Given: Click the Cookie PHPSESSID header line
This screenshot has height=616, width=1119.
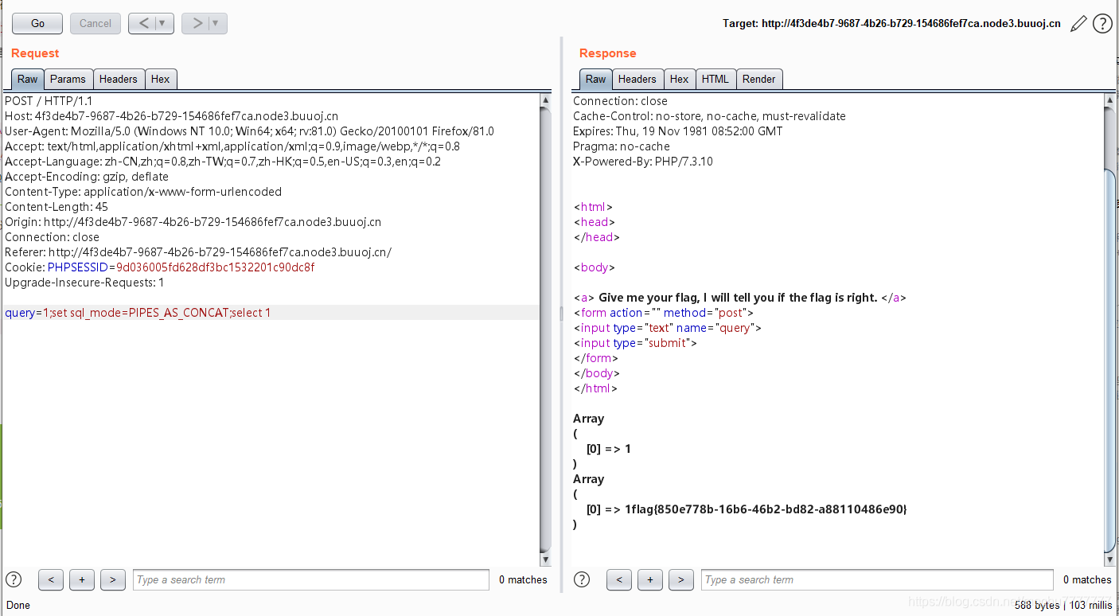Looking at the screenshot, I should (x=160, y=267).
